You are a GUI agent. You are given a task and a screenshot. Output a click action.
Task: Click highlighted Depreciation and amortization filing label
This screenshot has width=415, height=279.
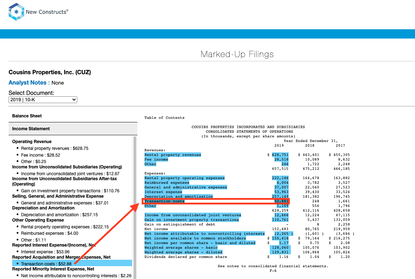tap(179, 196)
